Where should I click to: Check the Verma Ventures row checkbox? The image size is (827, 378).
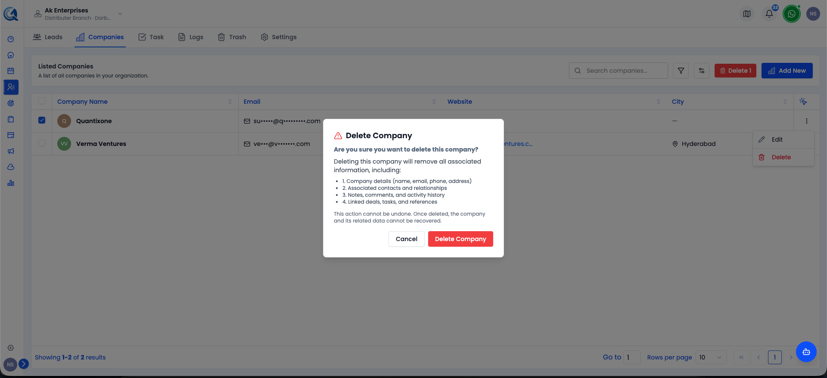[42, 143]
